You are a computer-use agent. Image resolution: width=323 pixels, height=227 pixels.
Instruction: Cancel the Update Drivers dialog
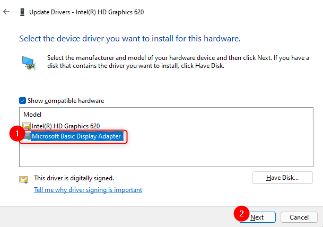(x=299, y=217)
